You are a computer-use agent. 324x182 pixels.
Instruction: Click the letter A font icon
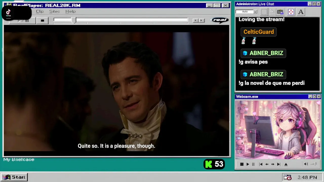[x=301, y=12]
